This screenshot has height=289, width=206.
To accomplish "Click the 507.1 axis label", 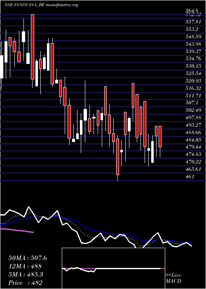I will coord(192,103).
